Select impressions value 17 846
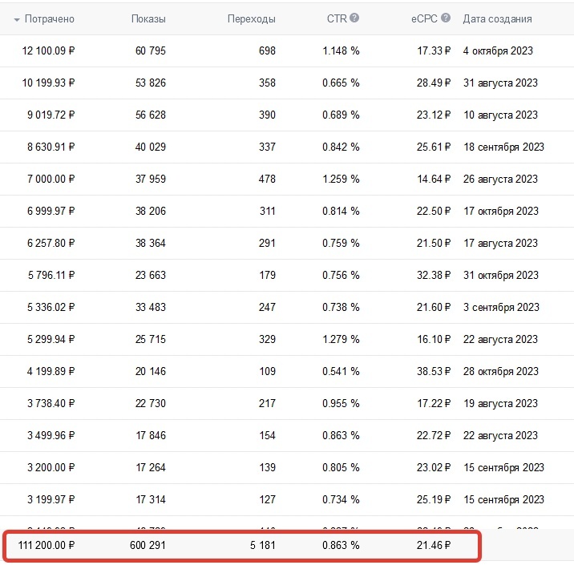The image size is (574, 565). pos(151,436)
